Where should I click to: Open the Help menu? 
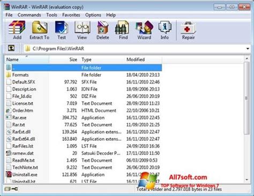pos(111,15)
